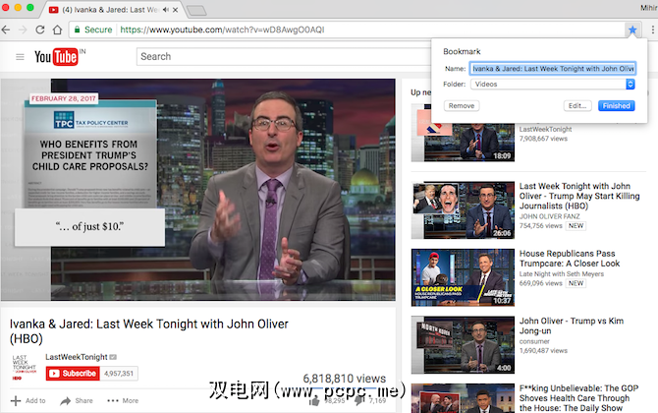Click the red Subscribe button
The image size is (658, 413).
click(73, 373)
